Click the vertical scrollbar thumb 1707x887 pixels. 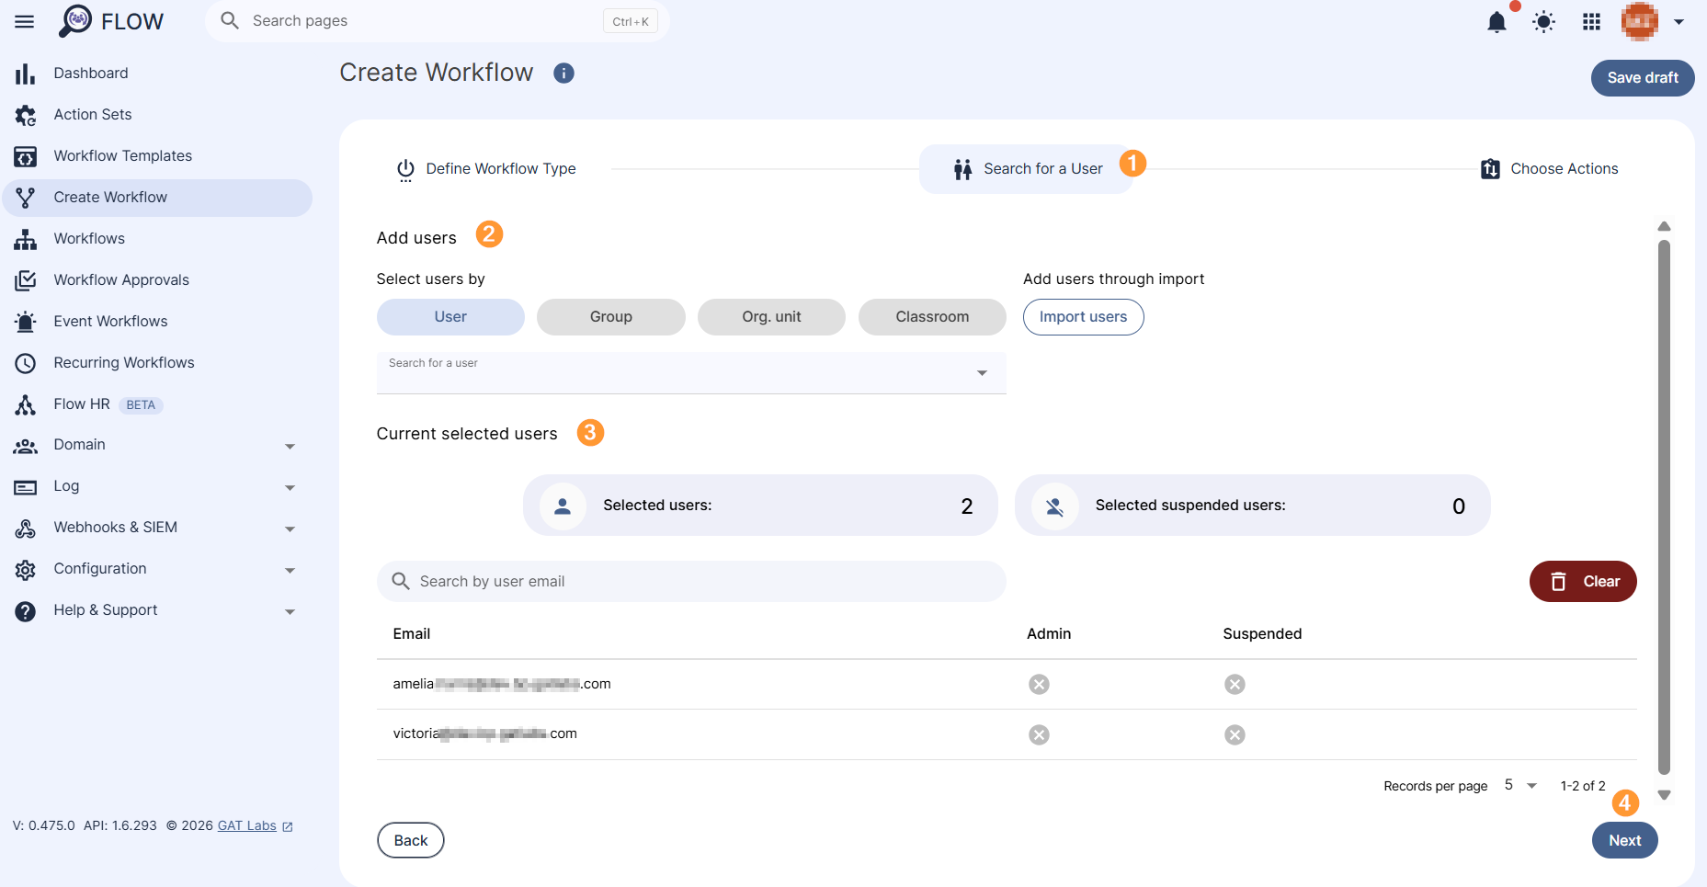pyautogui.click(x=1664, y=507)
